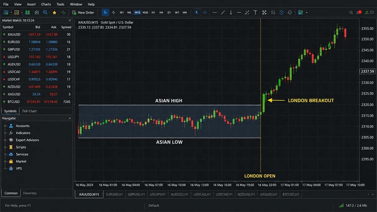
Task: Expand the Services node in Navigator
Action: (x=5, y=154)
